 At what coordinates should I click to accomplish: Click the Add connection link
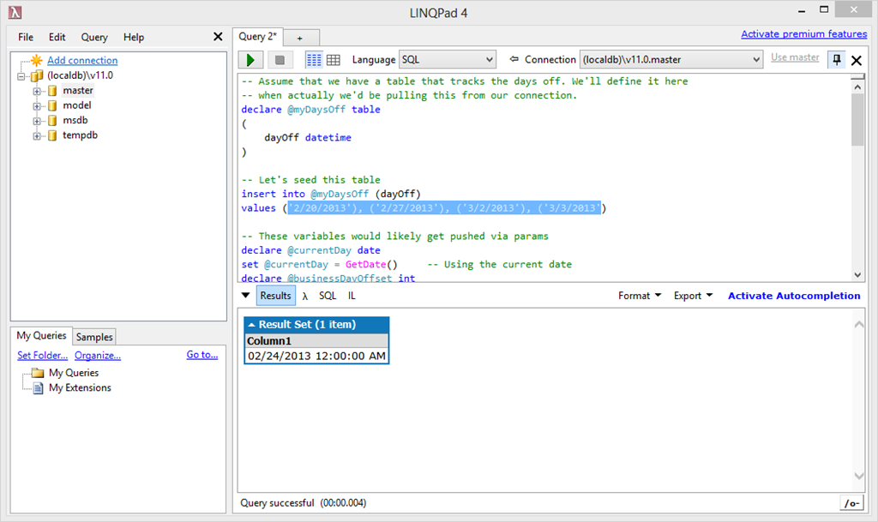click(82, 60)
